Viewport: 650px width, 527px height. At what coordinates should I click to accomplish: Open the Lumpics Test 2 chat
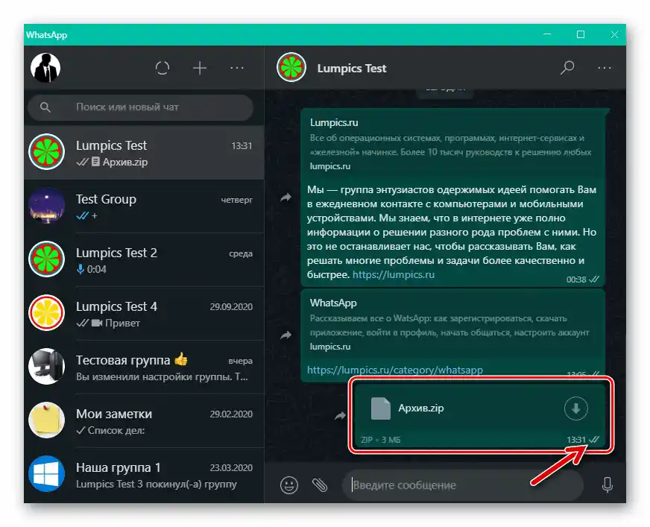pos(144,260)
